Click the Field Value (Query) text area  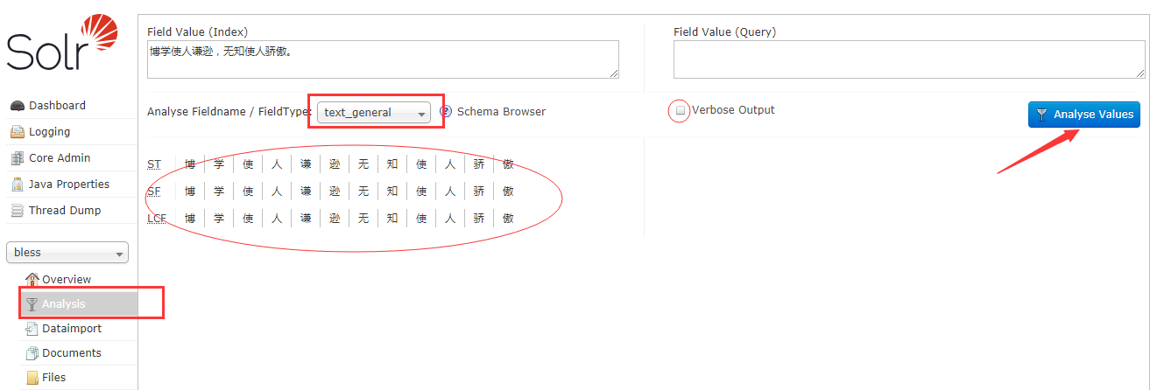click(x=909, y=59)
